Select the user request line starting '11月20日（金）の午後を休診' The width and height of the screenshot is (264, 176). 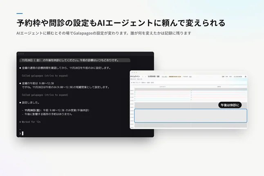(x=75, y=60)
